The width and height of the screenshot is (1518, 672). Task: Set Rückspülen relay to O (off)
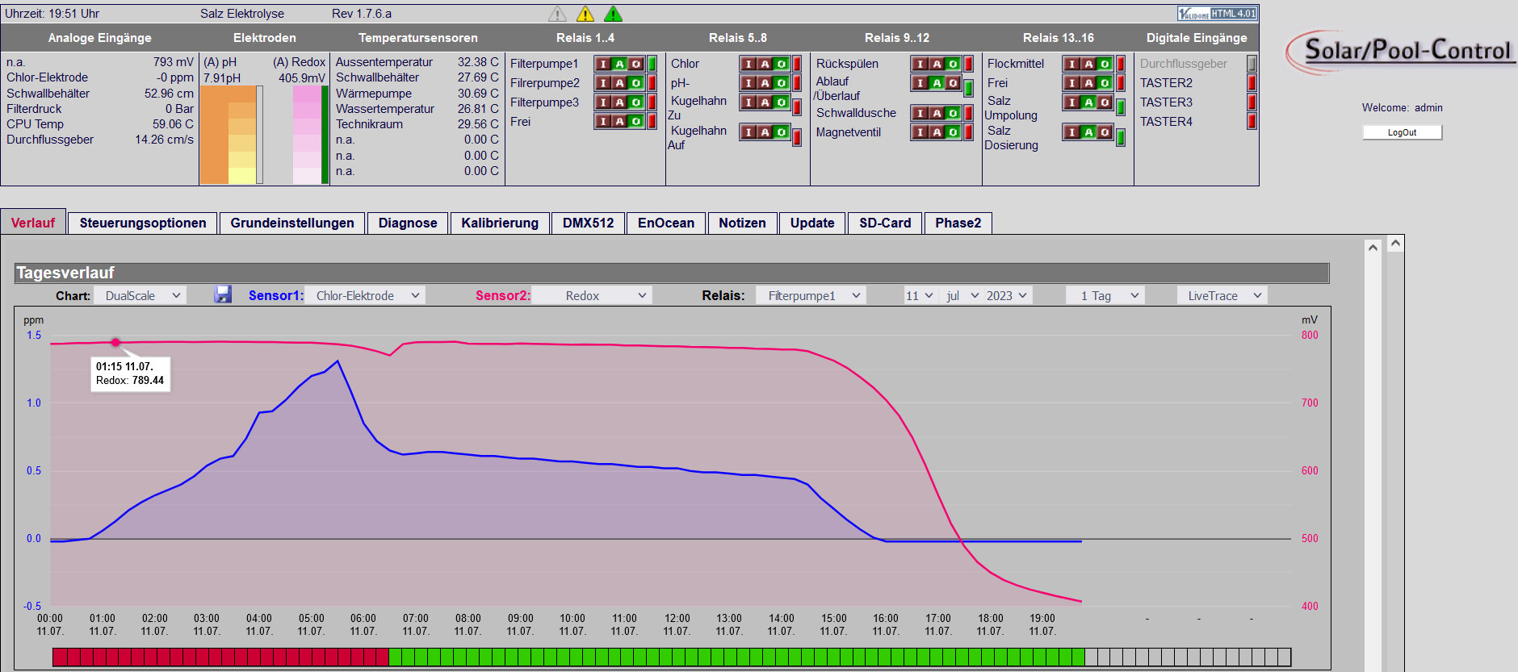tap(953, 64)
